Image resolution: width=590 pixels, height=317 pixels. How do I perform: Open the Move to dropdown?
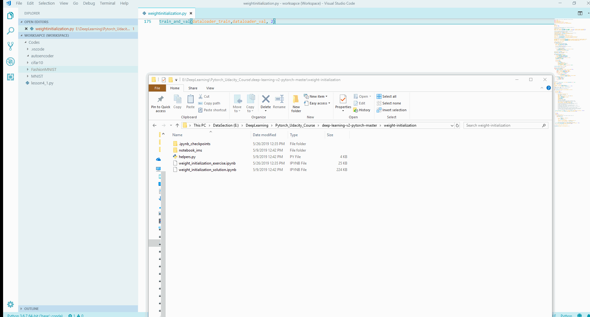click(x=237, y=104)
